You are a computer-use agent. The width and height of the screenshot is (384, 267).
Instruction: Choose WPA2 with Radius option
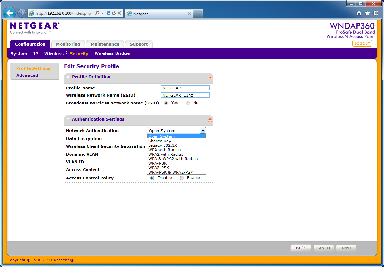tap(176, 154)
